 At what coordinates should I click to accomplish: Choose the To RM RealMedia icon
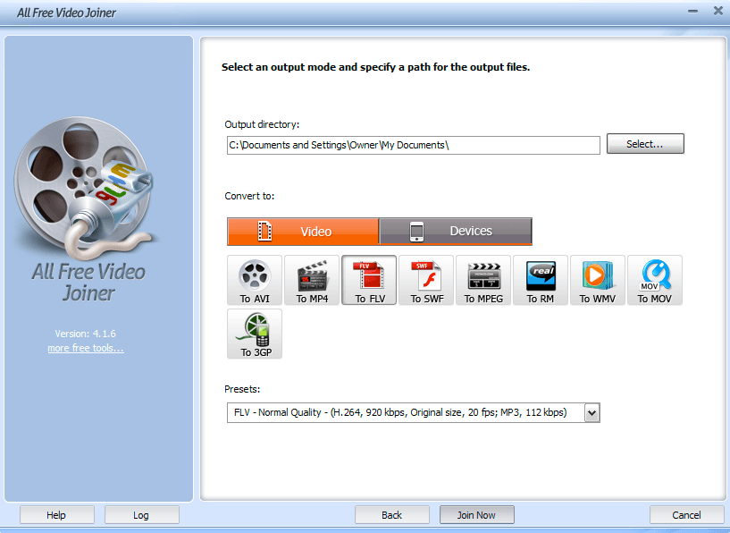coord(540,280)
